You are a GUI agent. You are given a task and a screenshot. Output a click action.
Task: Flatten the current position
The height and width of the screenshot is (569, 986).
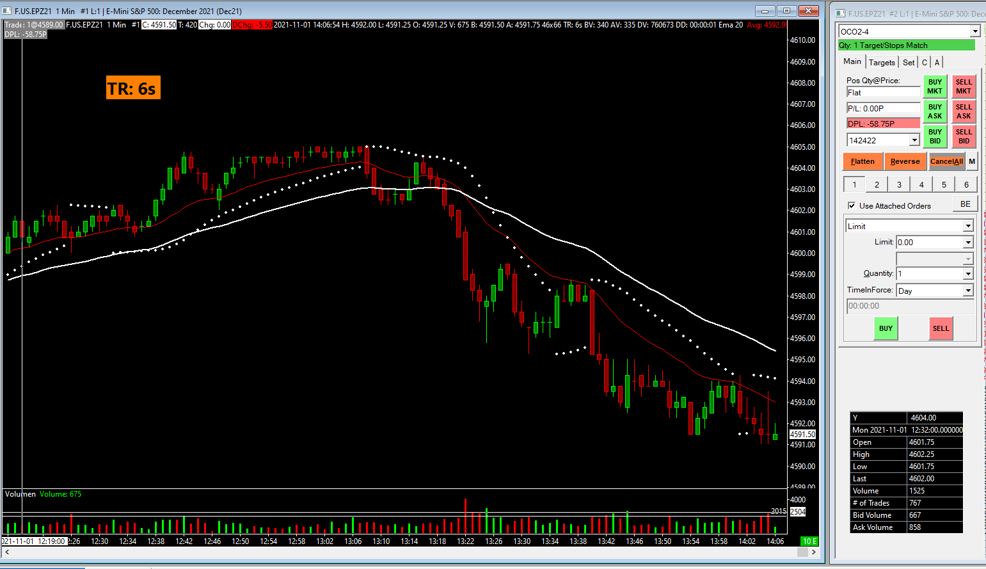coord(863,161)
